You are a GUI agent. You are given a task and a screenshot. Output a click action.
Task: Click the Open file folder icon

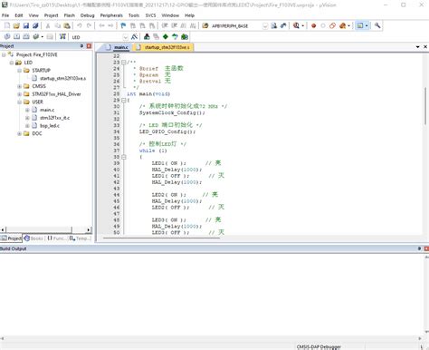[x=16, y=25]
